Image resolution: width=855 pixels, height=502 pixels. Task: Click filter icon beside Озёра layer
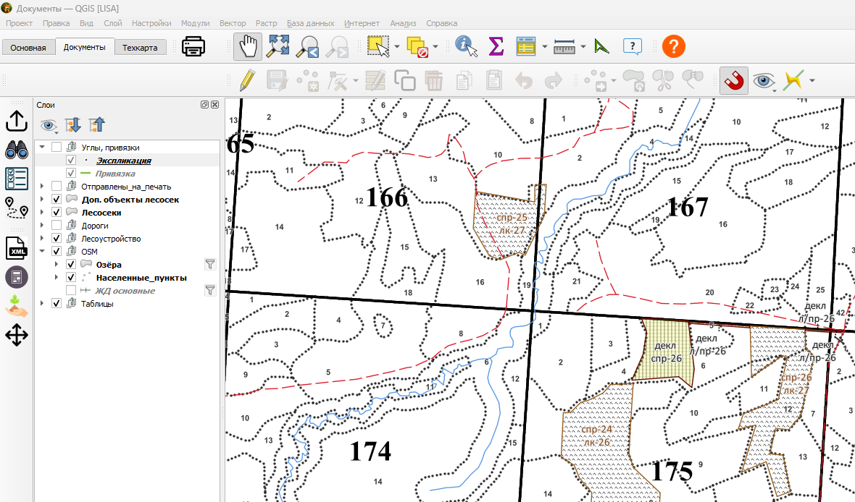coord(210,264)
